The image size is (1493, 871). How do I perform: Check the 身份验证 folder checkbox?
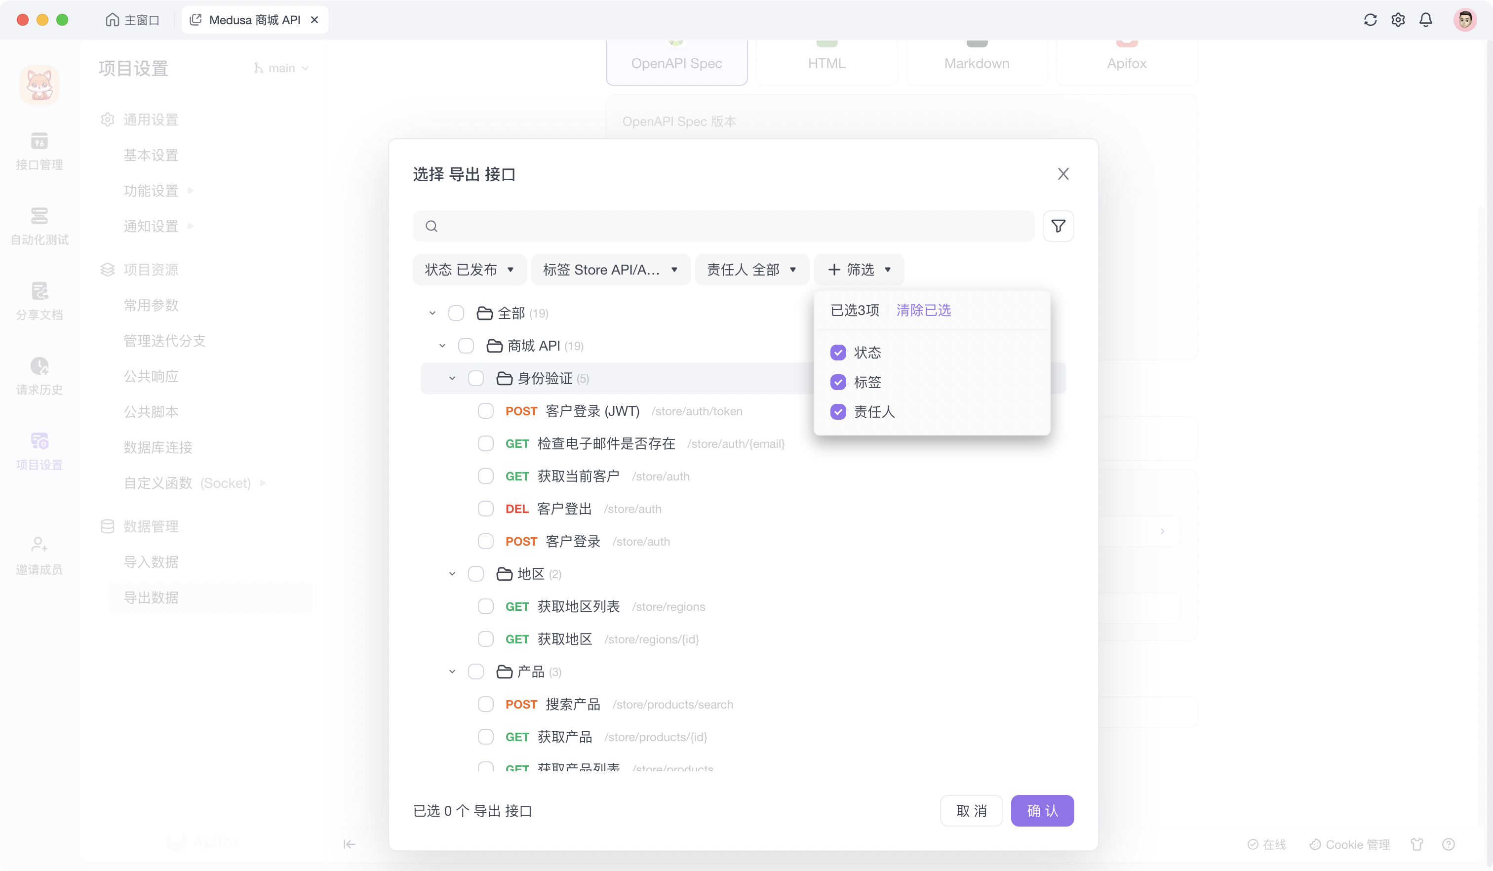pyautogui.click(x=476, y=378)
